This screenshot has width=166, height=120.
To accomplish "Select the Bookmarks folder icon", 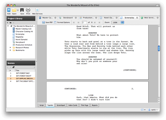I will 14,50.
